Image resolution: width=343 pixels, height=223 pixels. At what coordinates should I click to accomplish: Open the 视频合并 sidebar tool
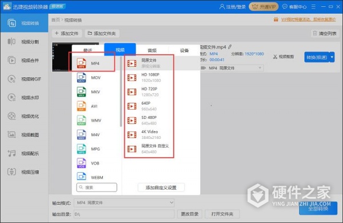[24, 60]
